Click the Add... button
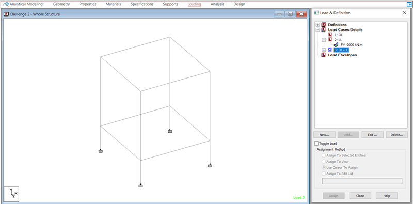This screenshot has height=204, width=413. (348, 135)
